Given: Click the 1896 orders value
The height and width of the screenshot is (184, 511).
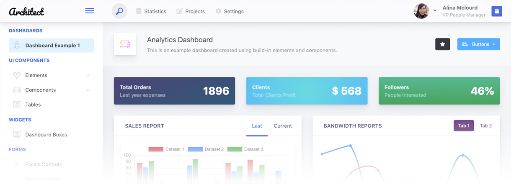Looking at the screenshot, I should pyautogui.click(x=216, y=91).
